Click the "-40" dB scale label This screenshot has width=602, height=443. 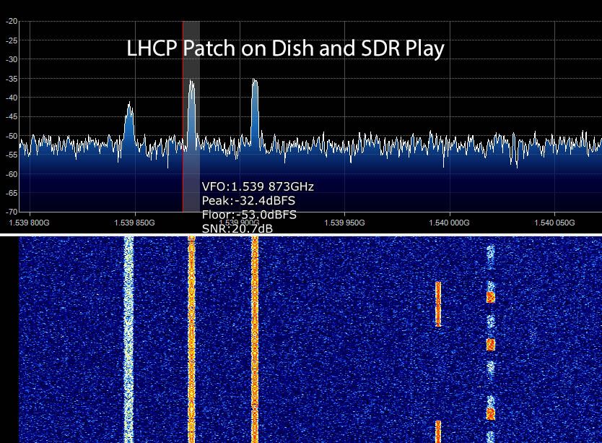coord(12,98)
